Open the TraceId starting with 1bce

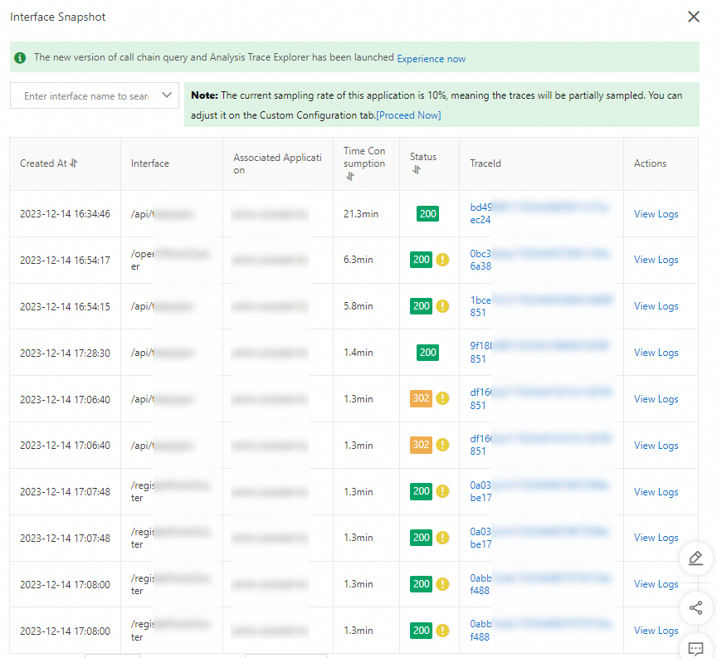tap(541, 306)
